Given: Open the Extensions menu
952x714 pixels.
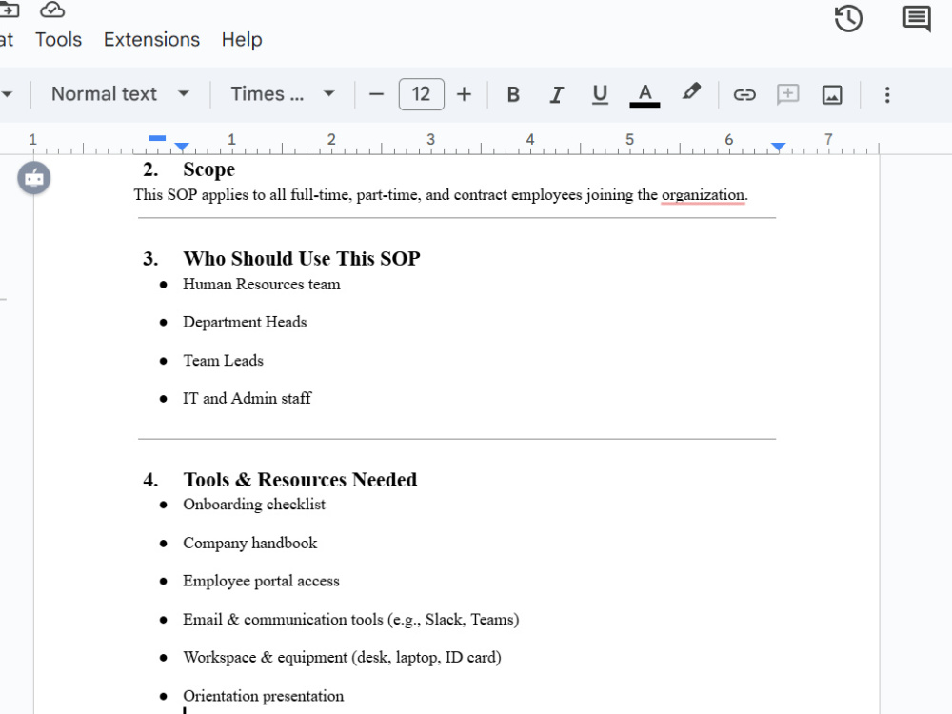Looking at the screenshot, I should (151, 39).
